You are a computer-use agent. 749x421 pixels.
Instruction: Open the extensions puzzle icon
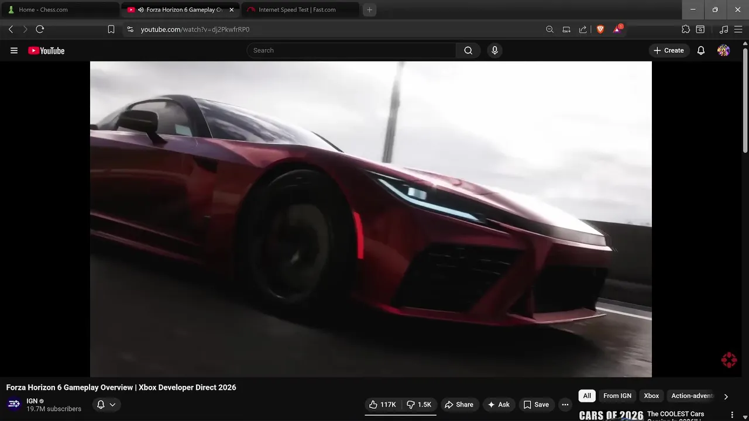(x=686, y=29)
